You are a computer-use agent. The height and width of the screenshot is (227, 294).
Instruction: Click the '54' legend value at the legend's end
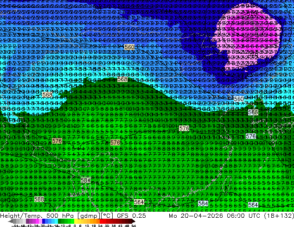pyautogui.click(x=134, y=226)
